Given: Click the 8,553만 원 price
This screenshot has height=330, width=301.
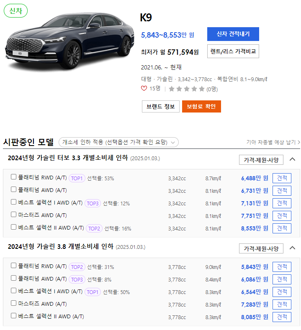Looking at the screenshot, I should (x=255, y=228).
